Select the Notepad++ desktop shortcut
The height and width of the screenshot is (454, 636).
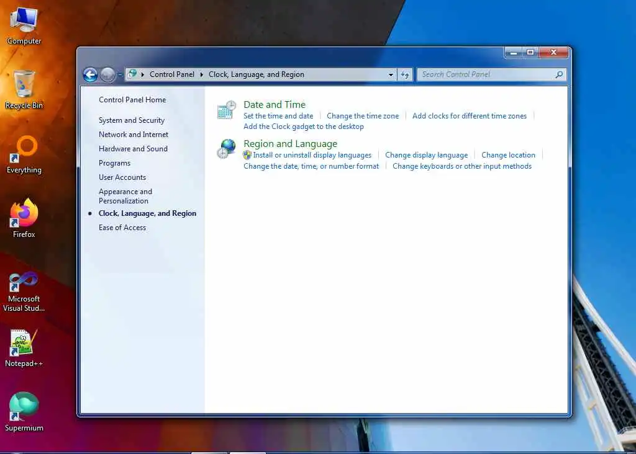coord(24,349)
